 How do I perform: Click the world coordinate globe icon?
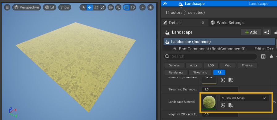click(111, 7)
